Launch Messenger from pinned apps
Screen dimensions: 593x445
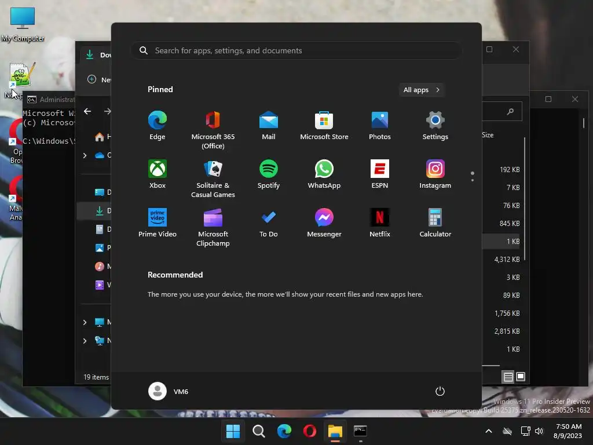(324, 223)
